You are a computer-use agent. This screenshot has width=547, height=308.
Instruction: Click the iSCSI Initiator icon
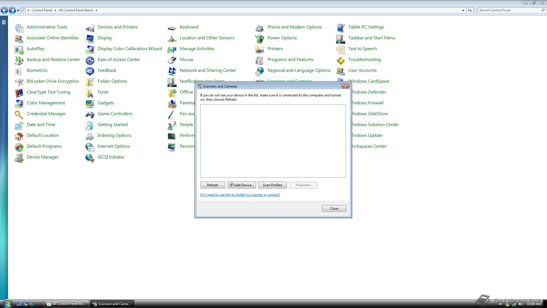click(x=90, y=158)
